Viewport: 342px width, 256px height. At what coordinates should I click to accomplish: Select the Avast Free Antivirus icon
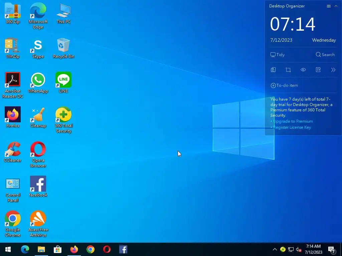pos(38,224)
